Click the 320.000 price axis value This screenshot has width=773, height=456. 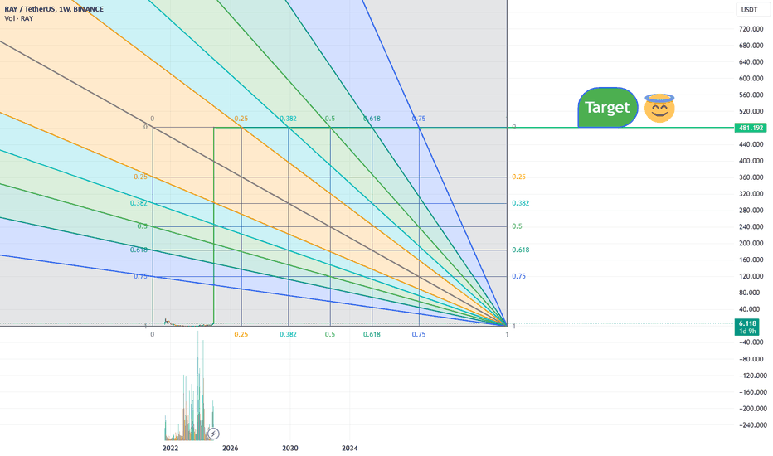(x=751, y=194)
